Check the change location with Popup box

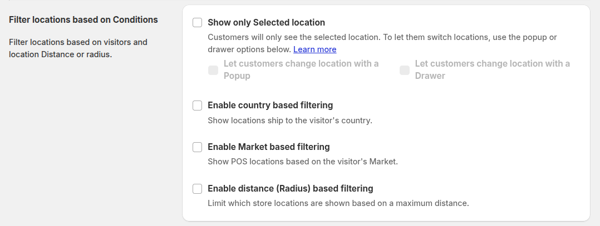coord(213,70)
